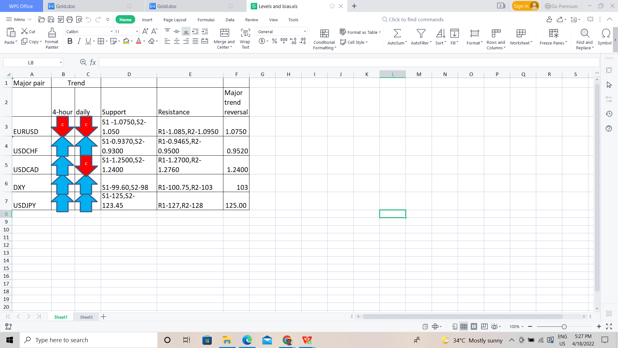Viewport: 618px width, 348px height.
Task: Click the Merge and Center icon
Action: coord(224,33)
